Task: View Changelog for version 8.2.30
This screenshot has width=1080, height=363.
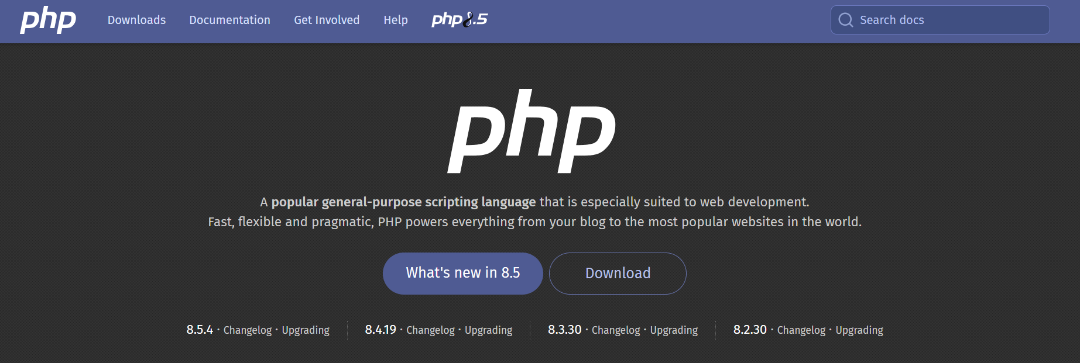Action: coord(801,330)
